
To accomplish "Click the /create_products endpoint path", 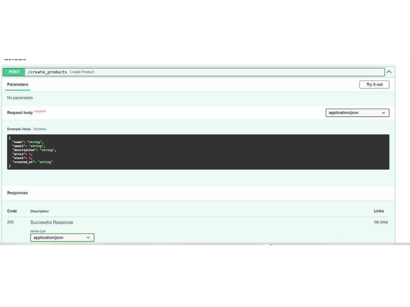I will (47, 72).
